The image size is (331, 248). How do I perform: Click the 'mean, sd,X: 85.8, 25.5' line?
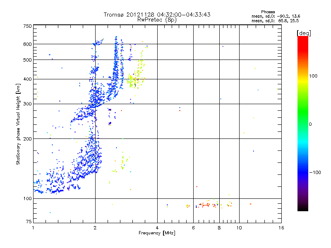275,21
